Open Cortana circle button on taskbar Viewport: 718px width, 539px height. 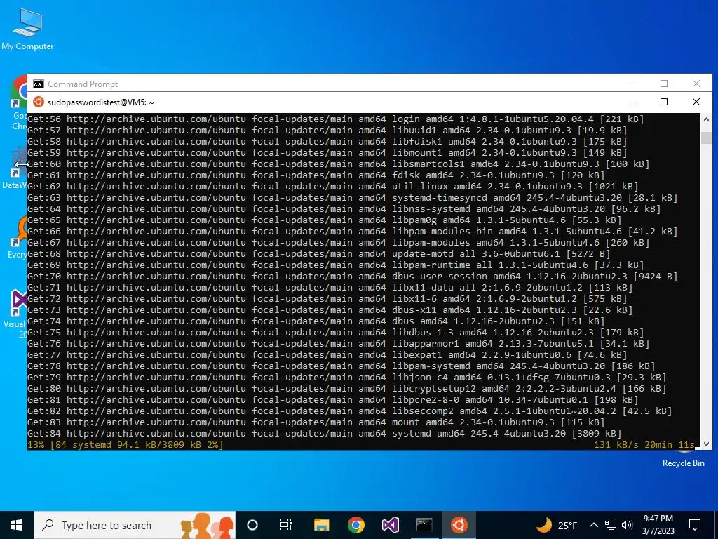[x=252, y=525]
